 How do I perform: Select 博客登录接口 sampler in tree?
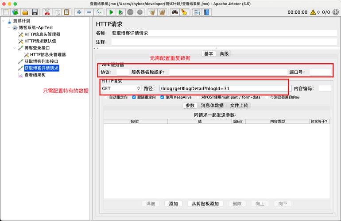[37, 48]
